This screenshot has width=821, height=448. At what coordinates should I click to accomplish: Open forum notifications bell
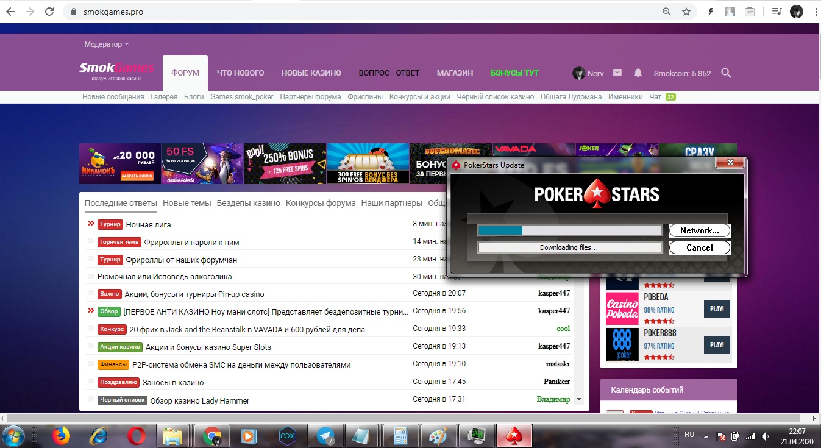(638, 73)
